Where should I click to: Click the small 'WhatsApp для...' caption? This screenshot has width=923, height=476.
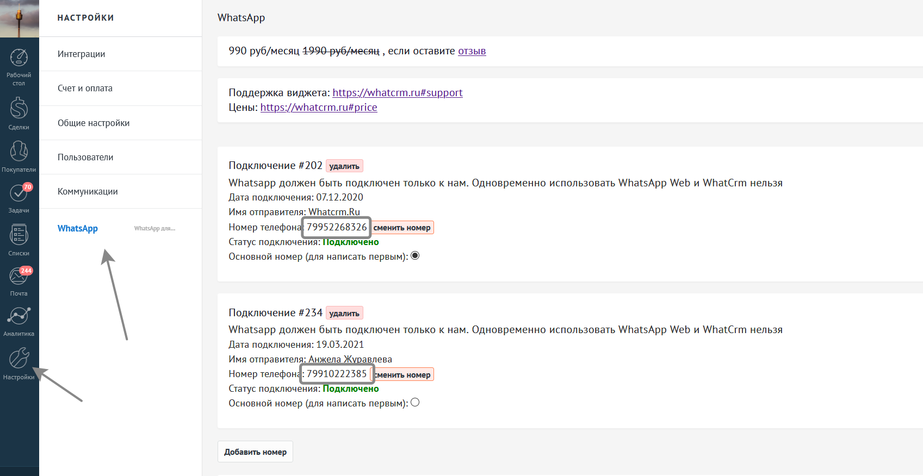[x=154, y=228]
